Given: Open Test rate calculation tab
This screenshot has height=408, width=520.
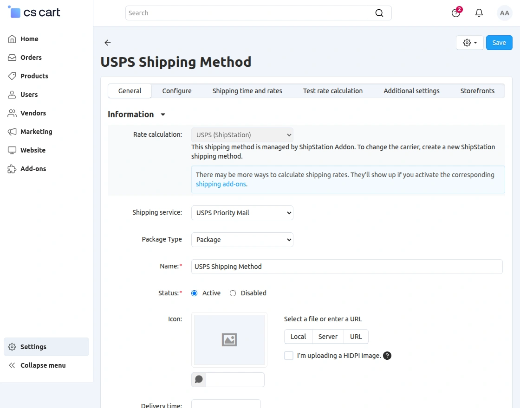Looking at the screenshot, I should (x=332, y=91).
